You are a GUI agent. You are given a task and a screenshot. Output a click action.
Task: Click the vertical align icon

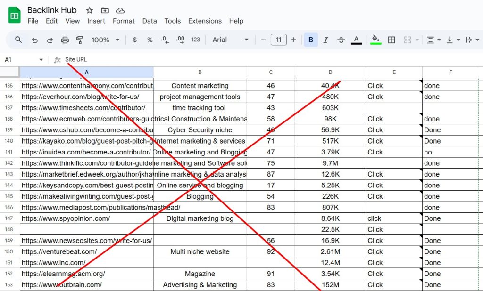click(x=450, y=40)
